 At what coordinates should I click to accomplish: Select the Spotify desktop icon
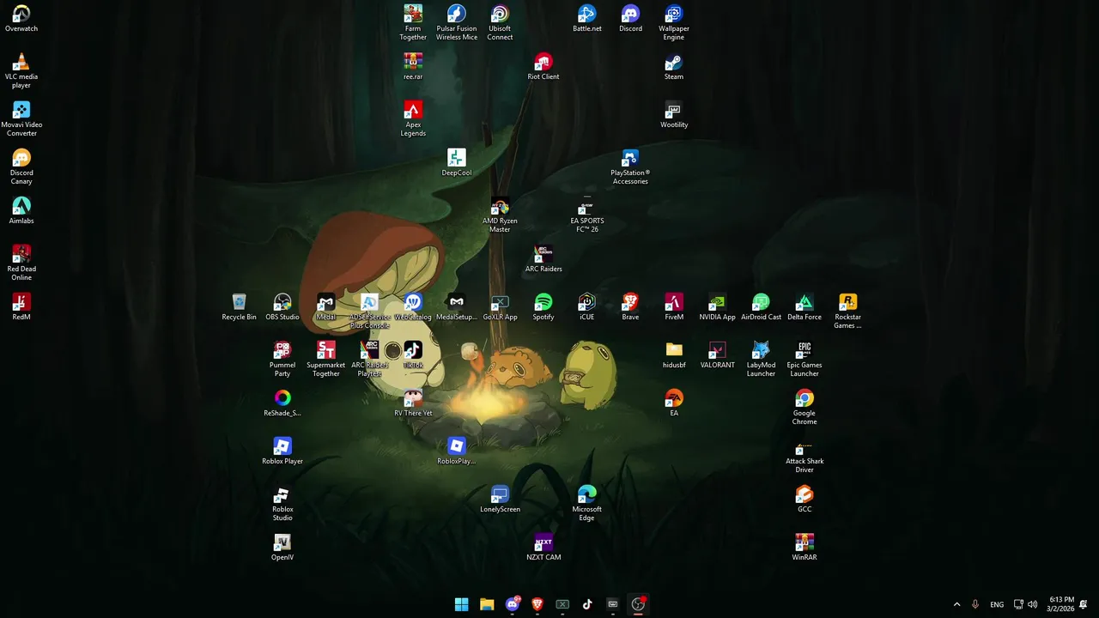tap(543, 306)
